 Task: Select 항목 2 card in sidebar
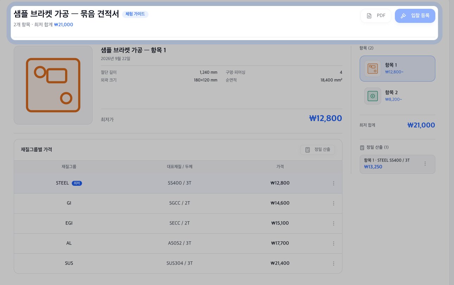point(397,96)
